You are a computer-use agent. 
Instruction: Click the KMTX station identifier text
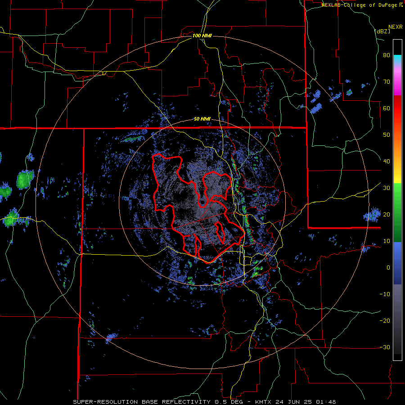click(265, 402)
